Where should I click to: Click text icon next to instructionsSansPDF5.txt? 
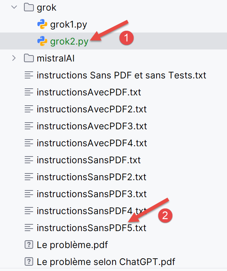pyautogui.click(x=29, y=228)
